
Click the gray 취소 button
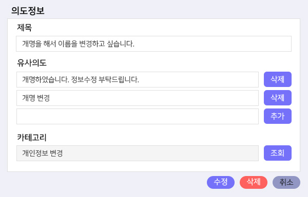point(286,182)
